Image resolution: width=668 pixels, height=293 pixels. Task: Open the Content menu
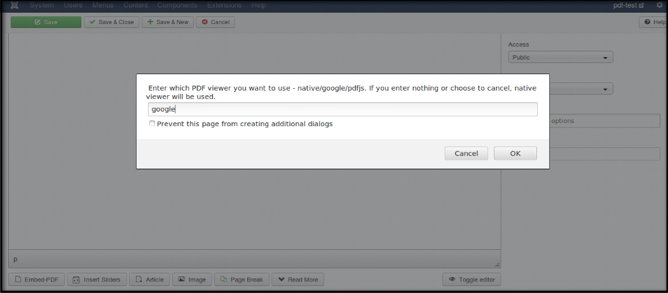pyautogui.click(x=135, y=6)
